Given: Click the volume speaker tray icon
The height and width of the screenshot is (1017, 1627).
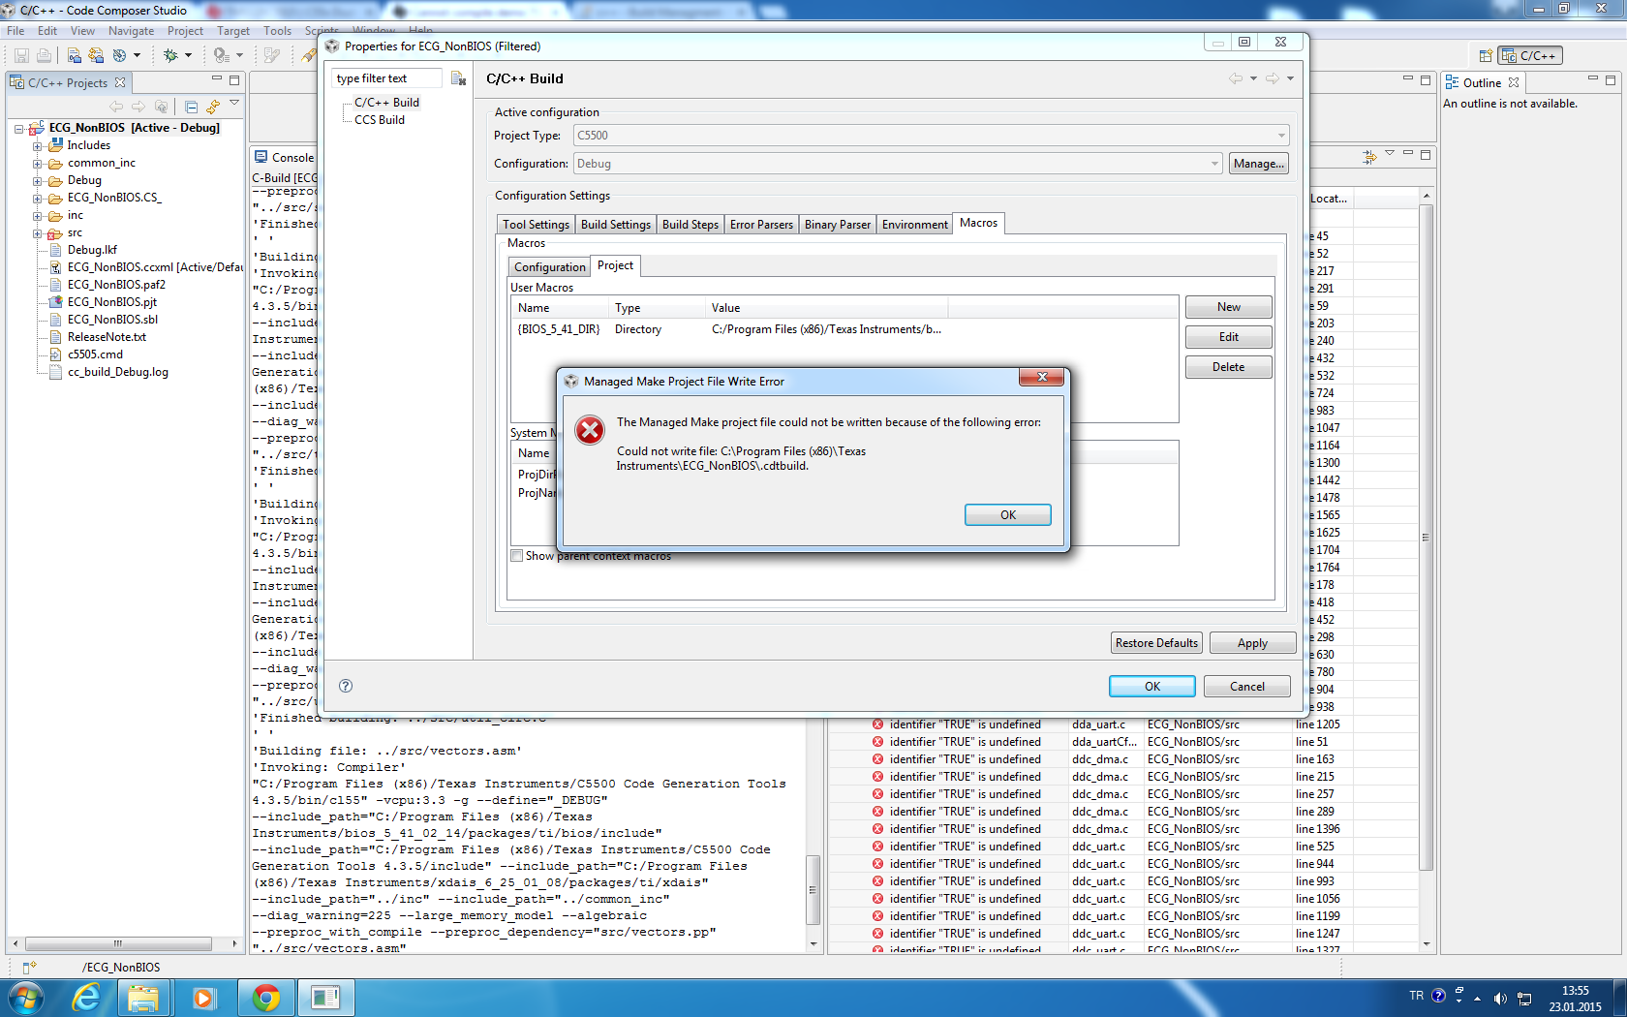Looking at the screenshot, I should coord(1499,999).
